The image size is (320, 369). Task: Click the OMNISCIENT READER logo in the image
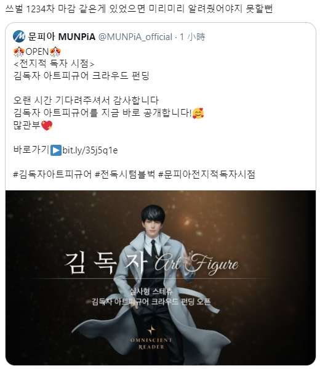[x=151, y=343]
